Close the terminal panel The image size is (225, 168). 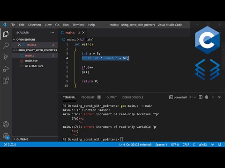[219, 97]
